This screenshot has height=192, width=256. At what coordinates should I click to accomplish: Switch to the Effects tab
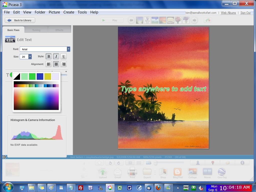coord(59,30)
